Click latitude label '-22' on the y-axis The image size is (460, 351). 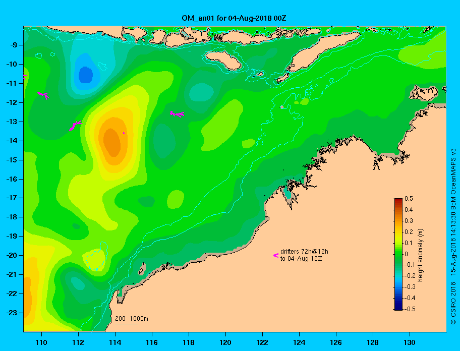(12, 294)
